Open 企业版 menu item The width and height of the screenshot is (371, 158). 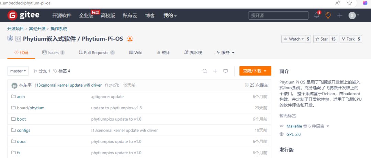pyautogui.click(x=86, y=15)
